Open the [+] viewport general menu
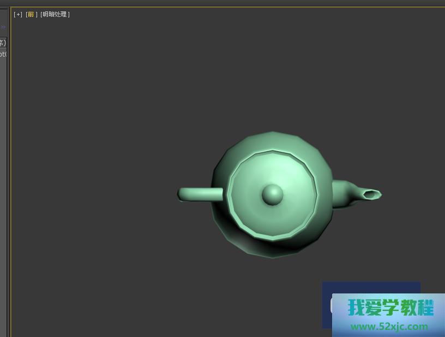The width and height of the screenshot is (445, 337). point(18,15)
